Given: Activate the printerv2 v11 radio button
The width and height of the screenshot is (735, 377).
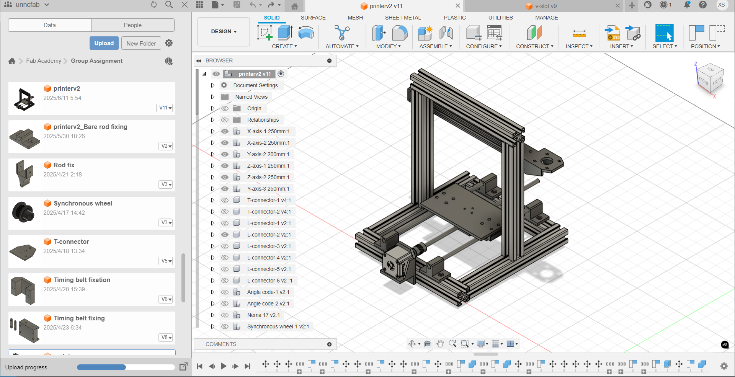Looking at the screenshot, I should tap(281, 74).
